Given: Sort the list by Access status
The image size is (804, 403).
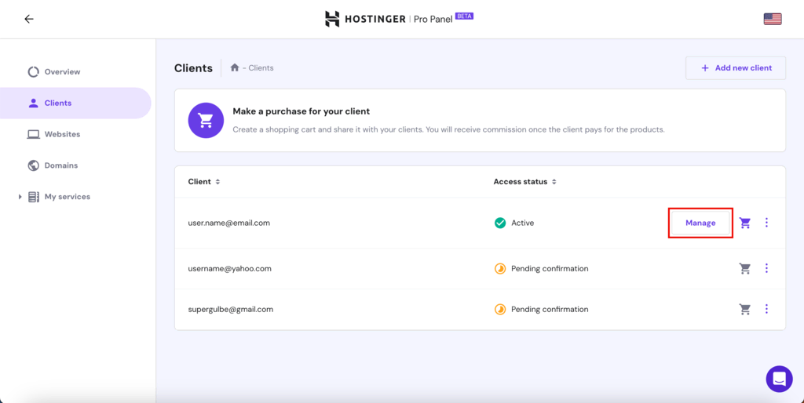Looking at the screenshot, I should tap(524, 182).
